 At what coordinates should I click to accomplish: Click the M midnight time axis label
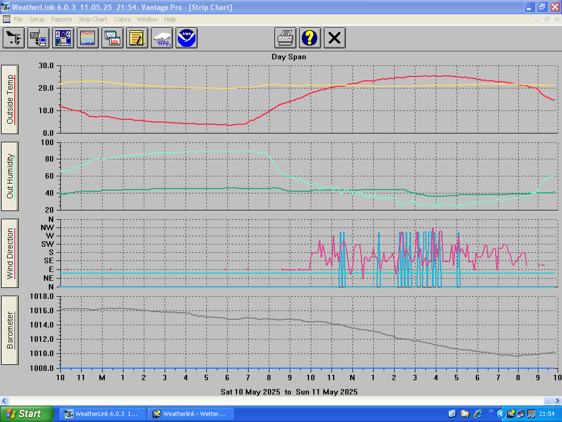point(102,377)
